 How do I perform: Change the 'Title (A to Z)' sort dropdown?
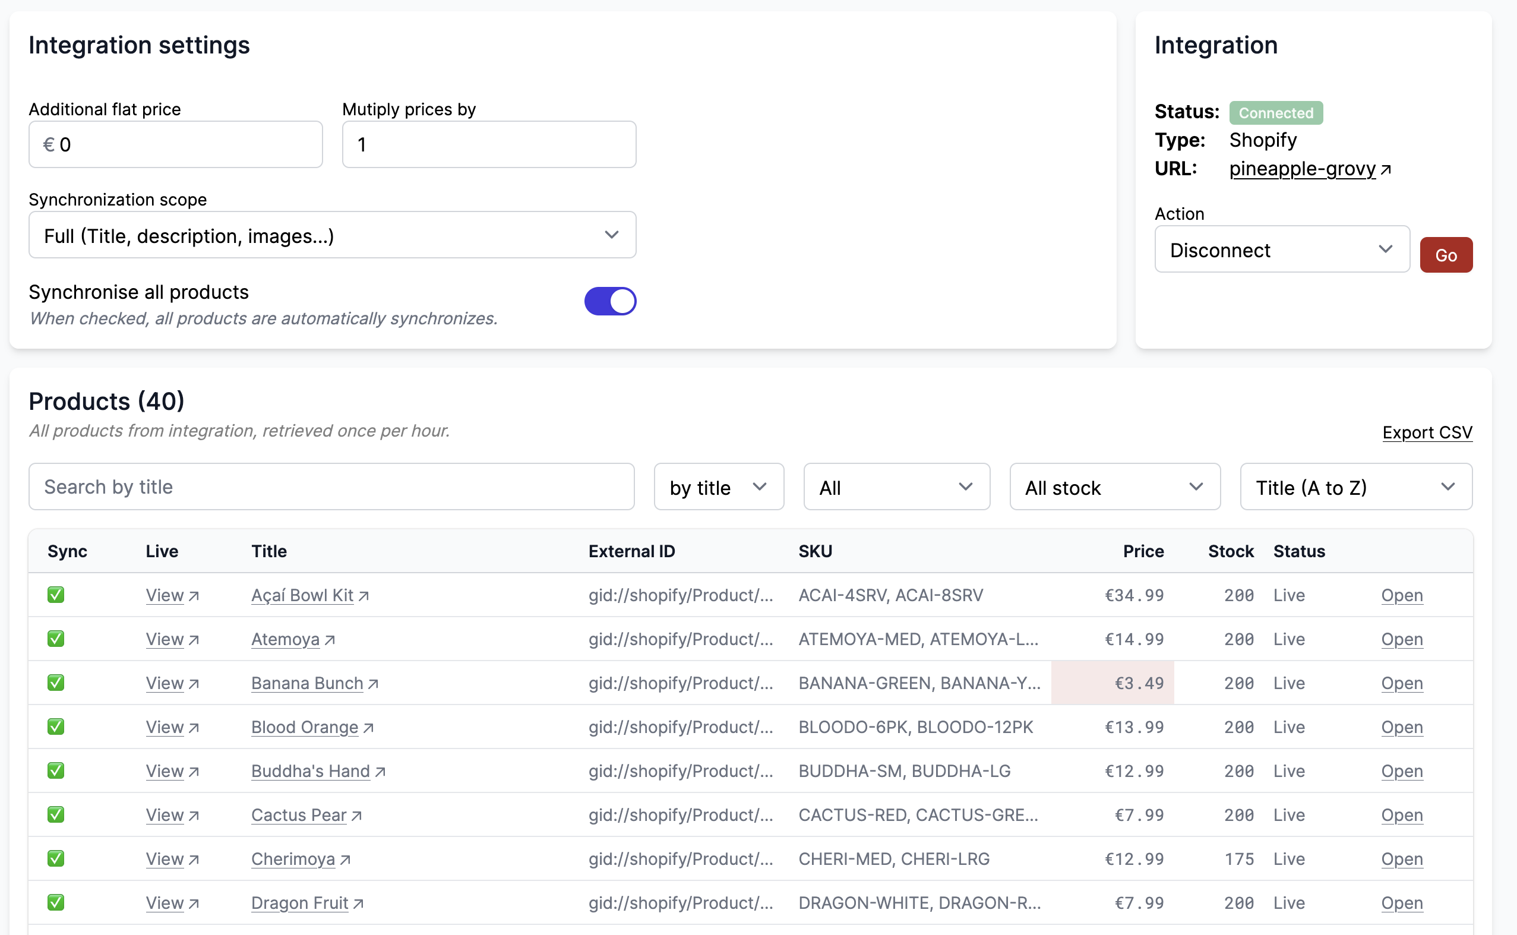(1355, 487)
